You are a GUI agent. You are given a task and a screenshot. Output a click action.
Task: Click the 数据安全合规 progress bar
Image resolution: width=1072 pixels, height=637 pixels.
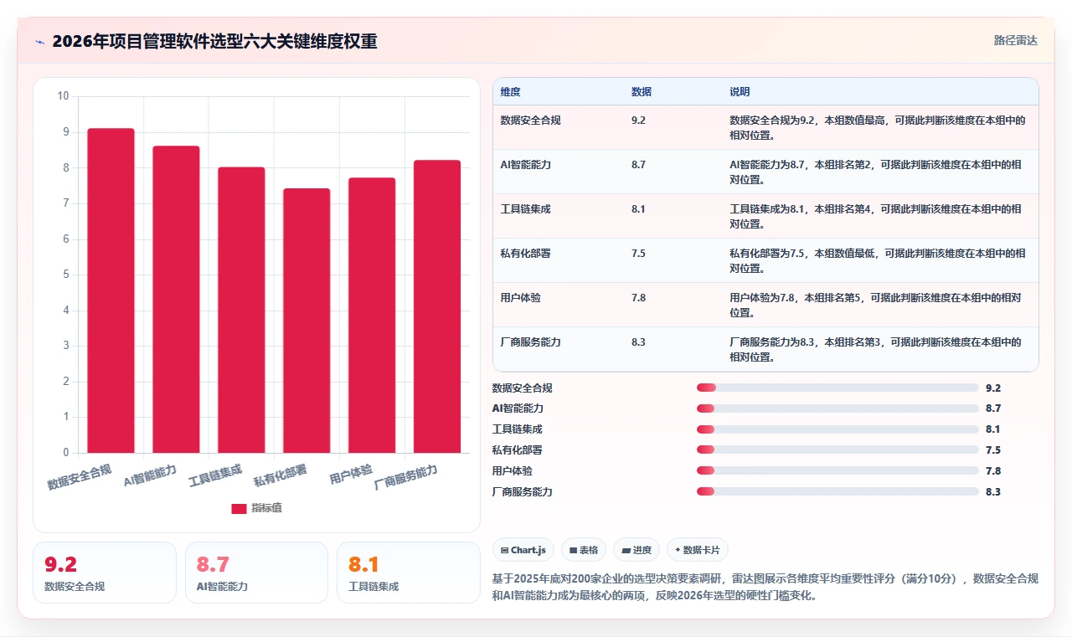(837, 388)
